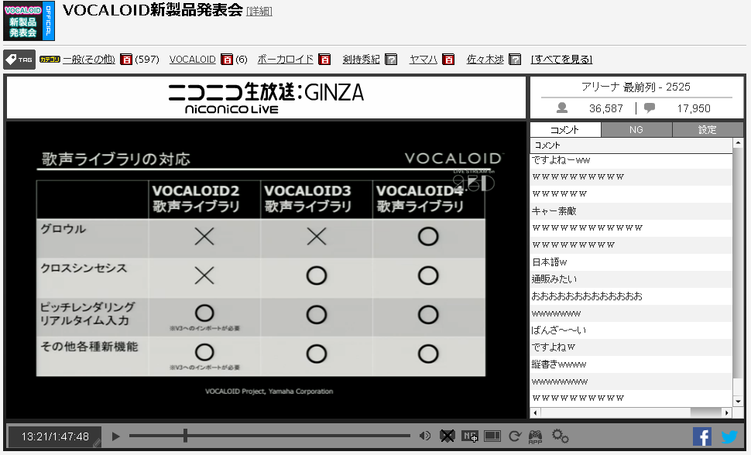Click the TAG label icon on the tag bar
The width and height of the screenshot is (751, 455).
click(x=17, y=59)
